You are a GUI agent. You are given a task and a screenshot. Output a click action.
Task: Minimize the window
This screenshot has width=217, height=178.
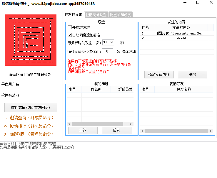[x=185, y=2]
